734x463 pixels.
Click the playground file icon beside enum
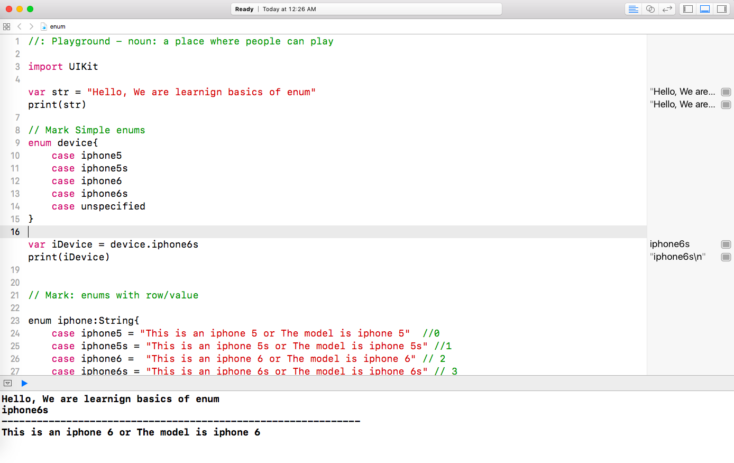click(x=43, y=26)
